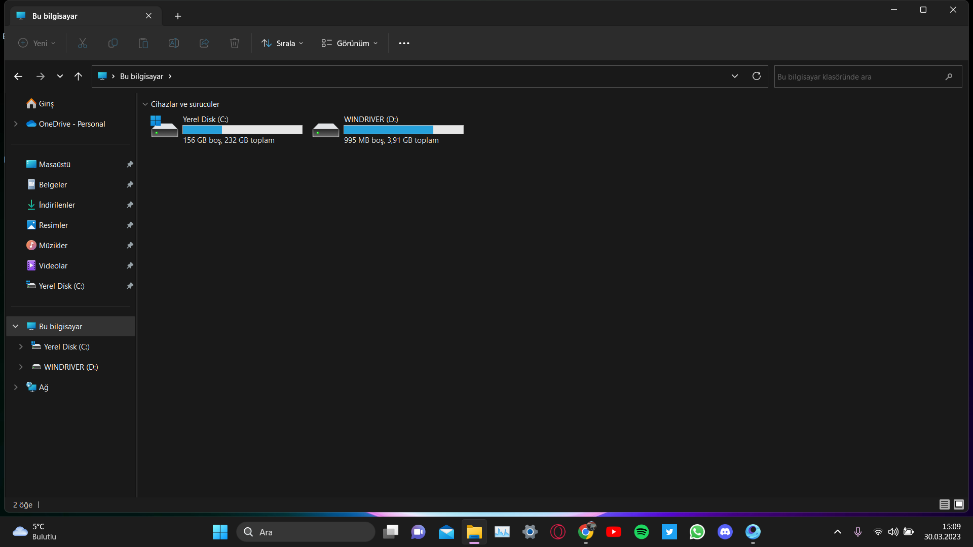Click the Share icon in toolbar
Screen dimensions: 973x547
204,44
